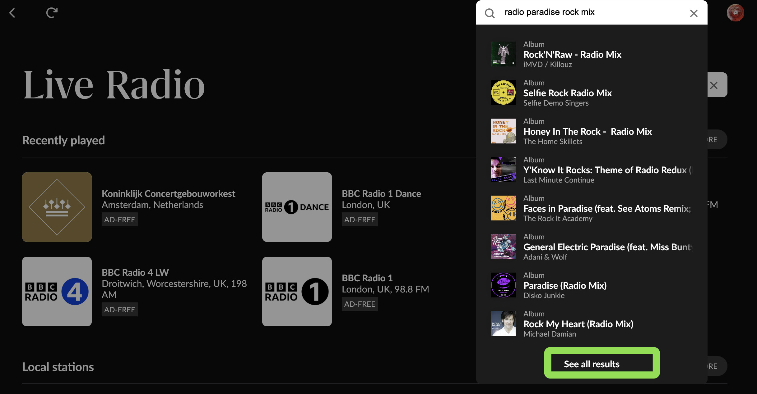Click artist Disko Junkie text
The width and height of the screenshot is (757, 394).
tap(544, 296)
